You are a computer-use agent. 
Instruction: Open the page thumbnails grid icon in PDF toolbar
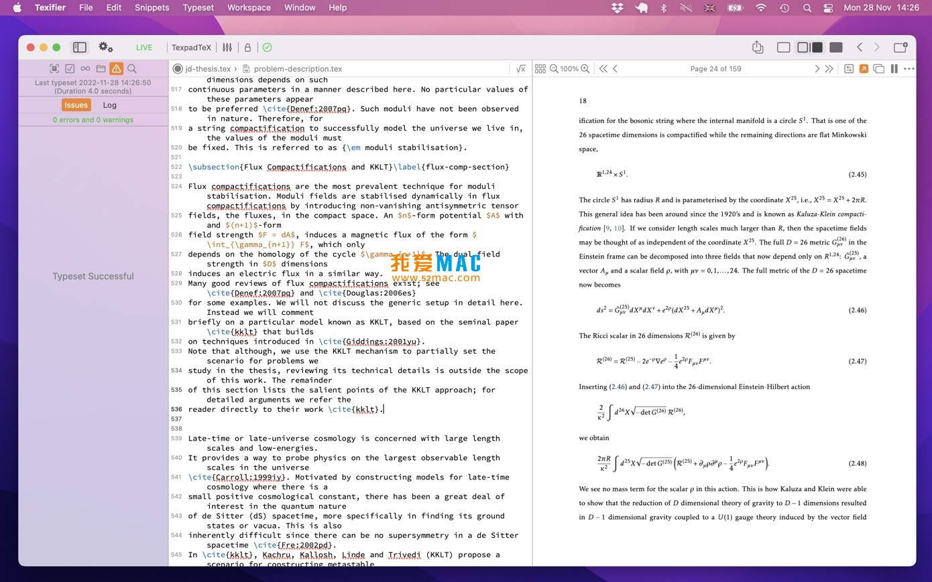tap(540, 68)
